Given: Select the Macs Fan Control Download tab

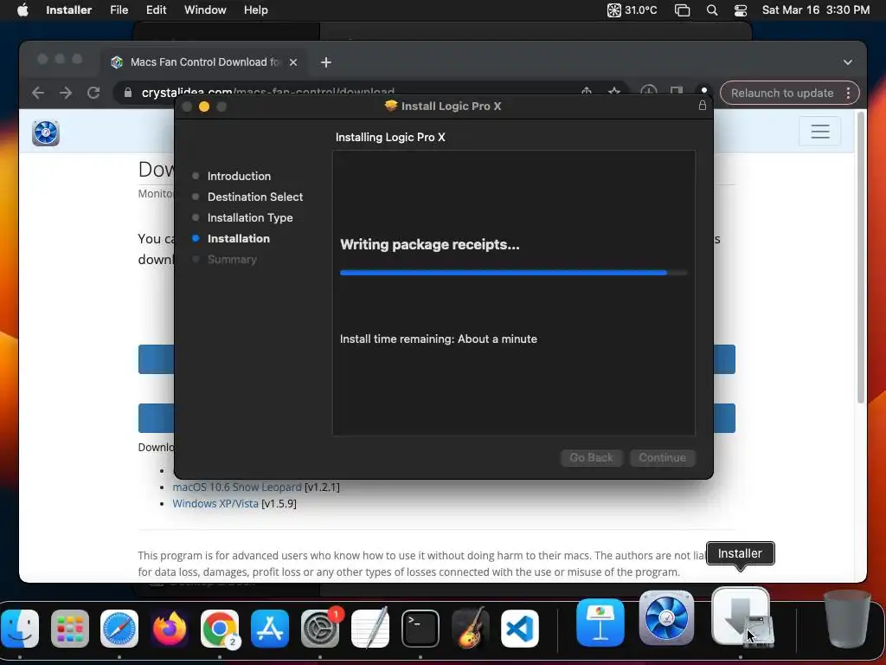Looking at the screenshot, I should click(204, 62).
